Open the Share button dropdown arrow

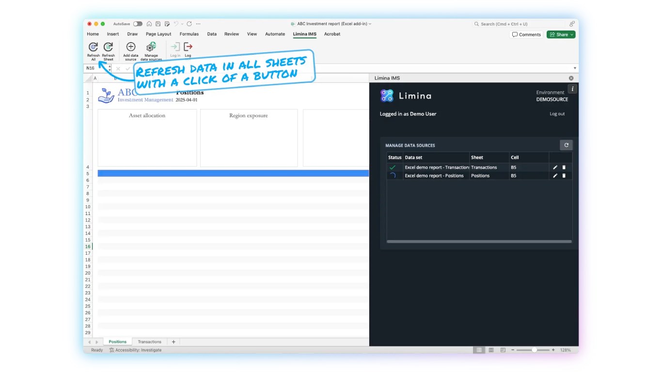pos(572,34)
